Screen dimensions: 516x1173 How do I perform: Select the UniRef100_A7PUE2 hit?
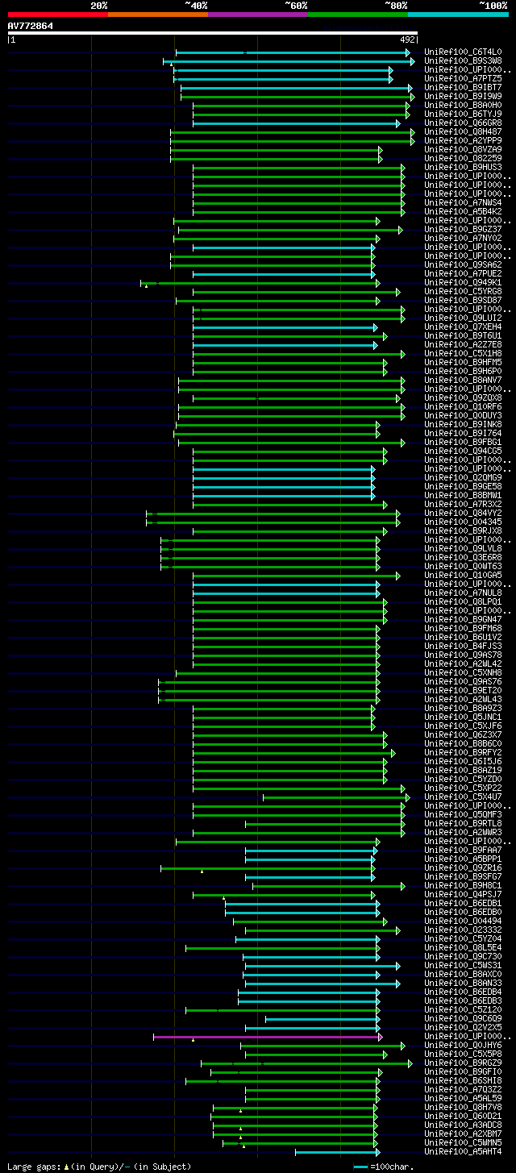464,273
